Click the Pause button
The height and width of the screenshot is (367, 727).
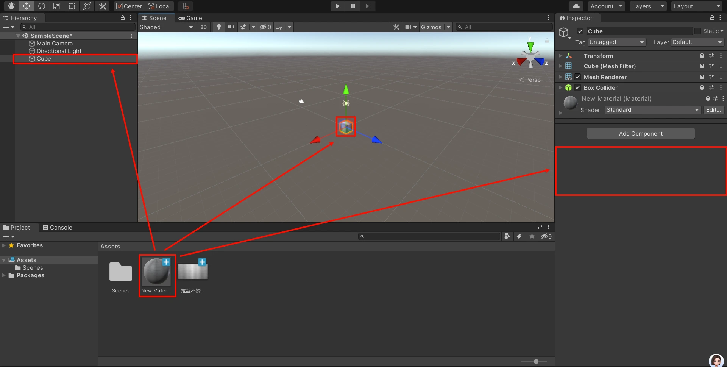[x=353, y=6]
